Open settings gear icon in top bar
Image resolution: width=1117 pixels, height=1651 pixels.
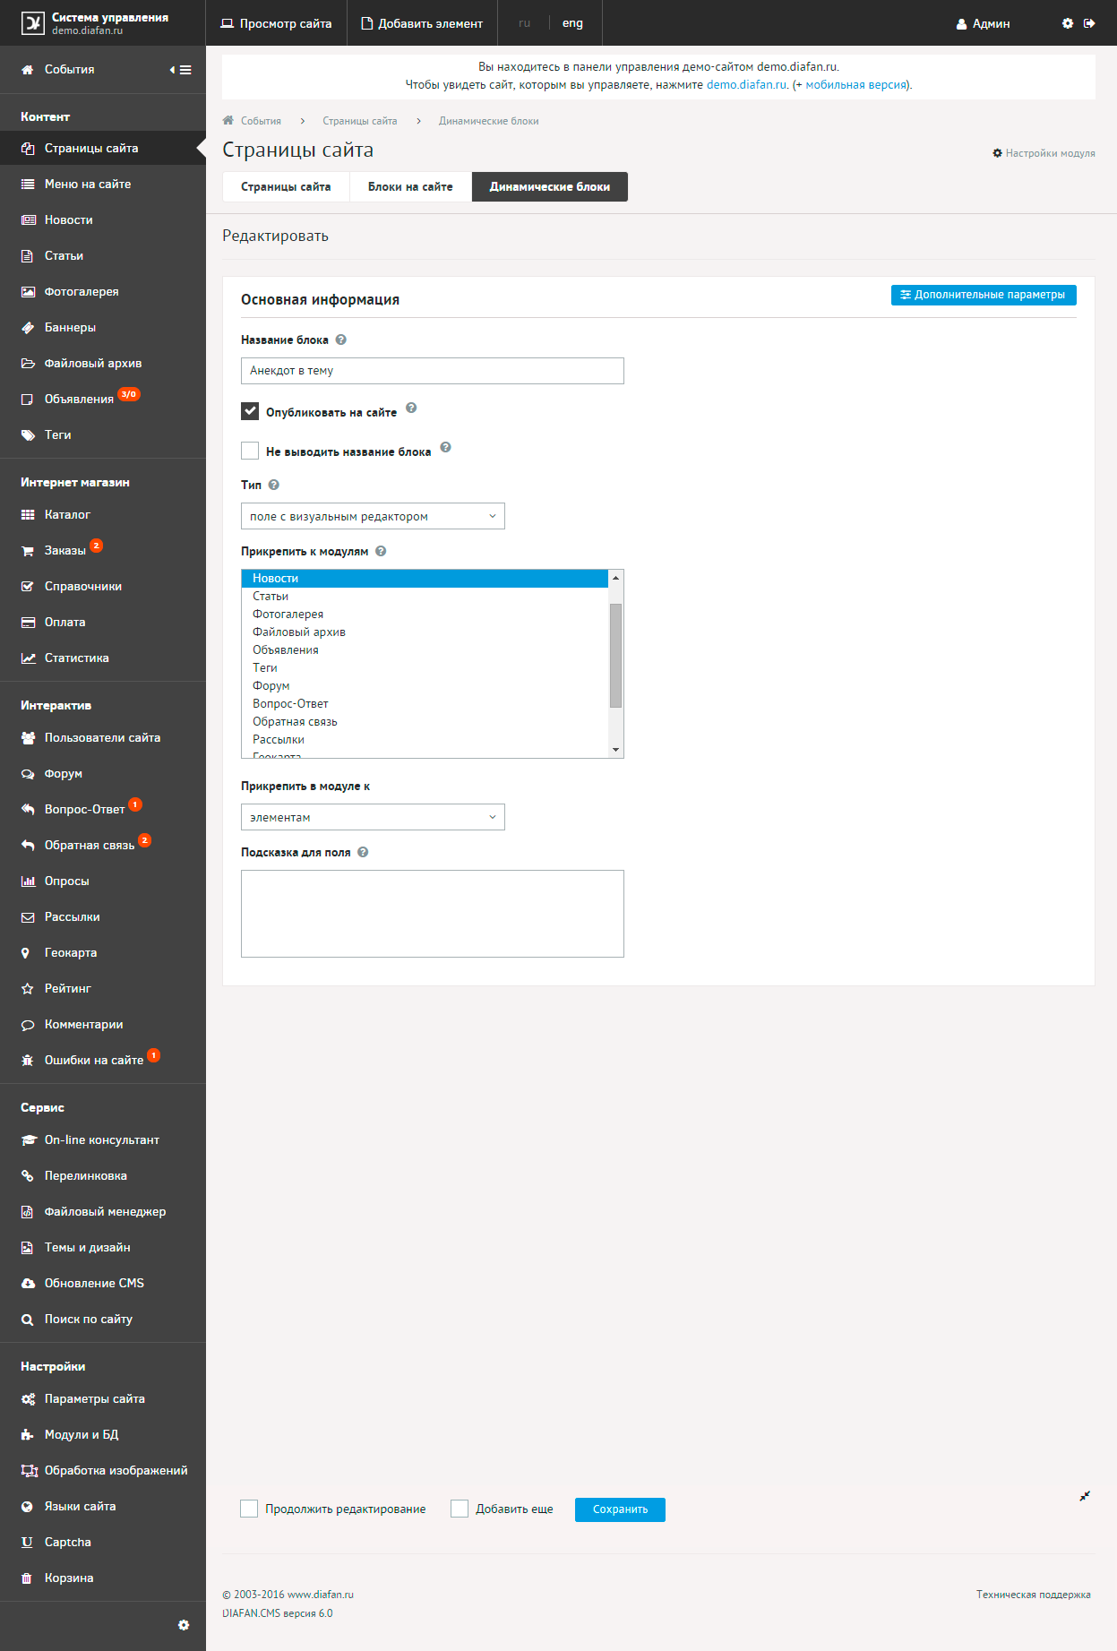1067,23
